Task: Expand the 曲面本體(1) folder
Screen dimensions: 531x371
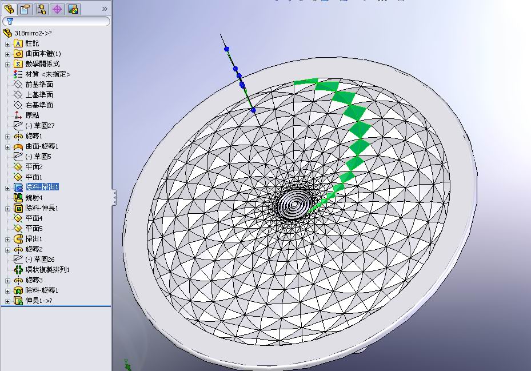Action: coord(8,54)
